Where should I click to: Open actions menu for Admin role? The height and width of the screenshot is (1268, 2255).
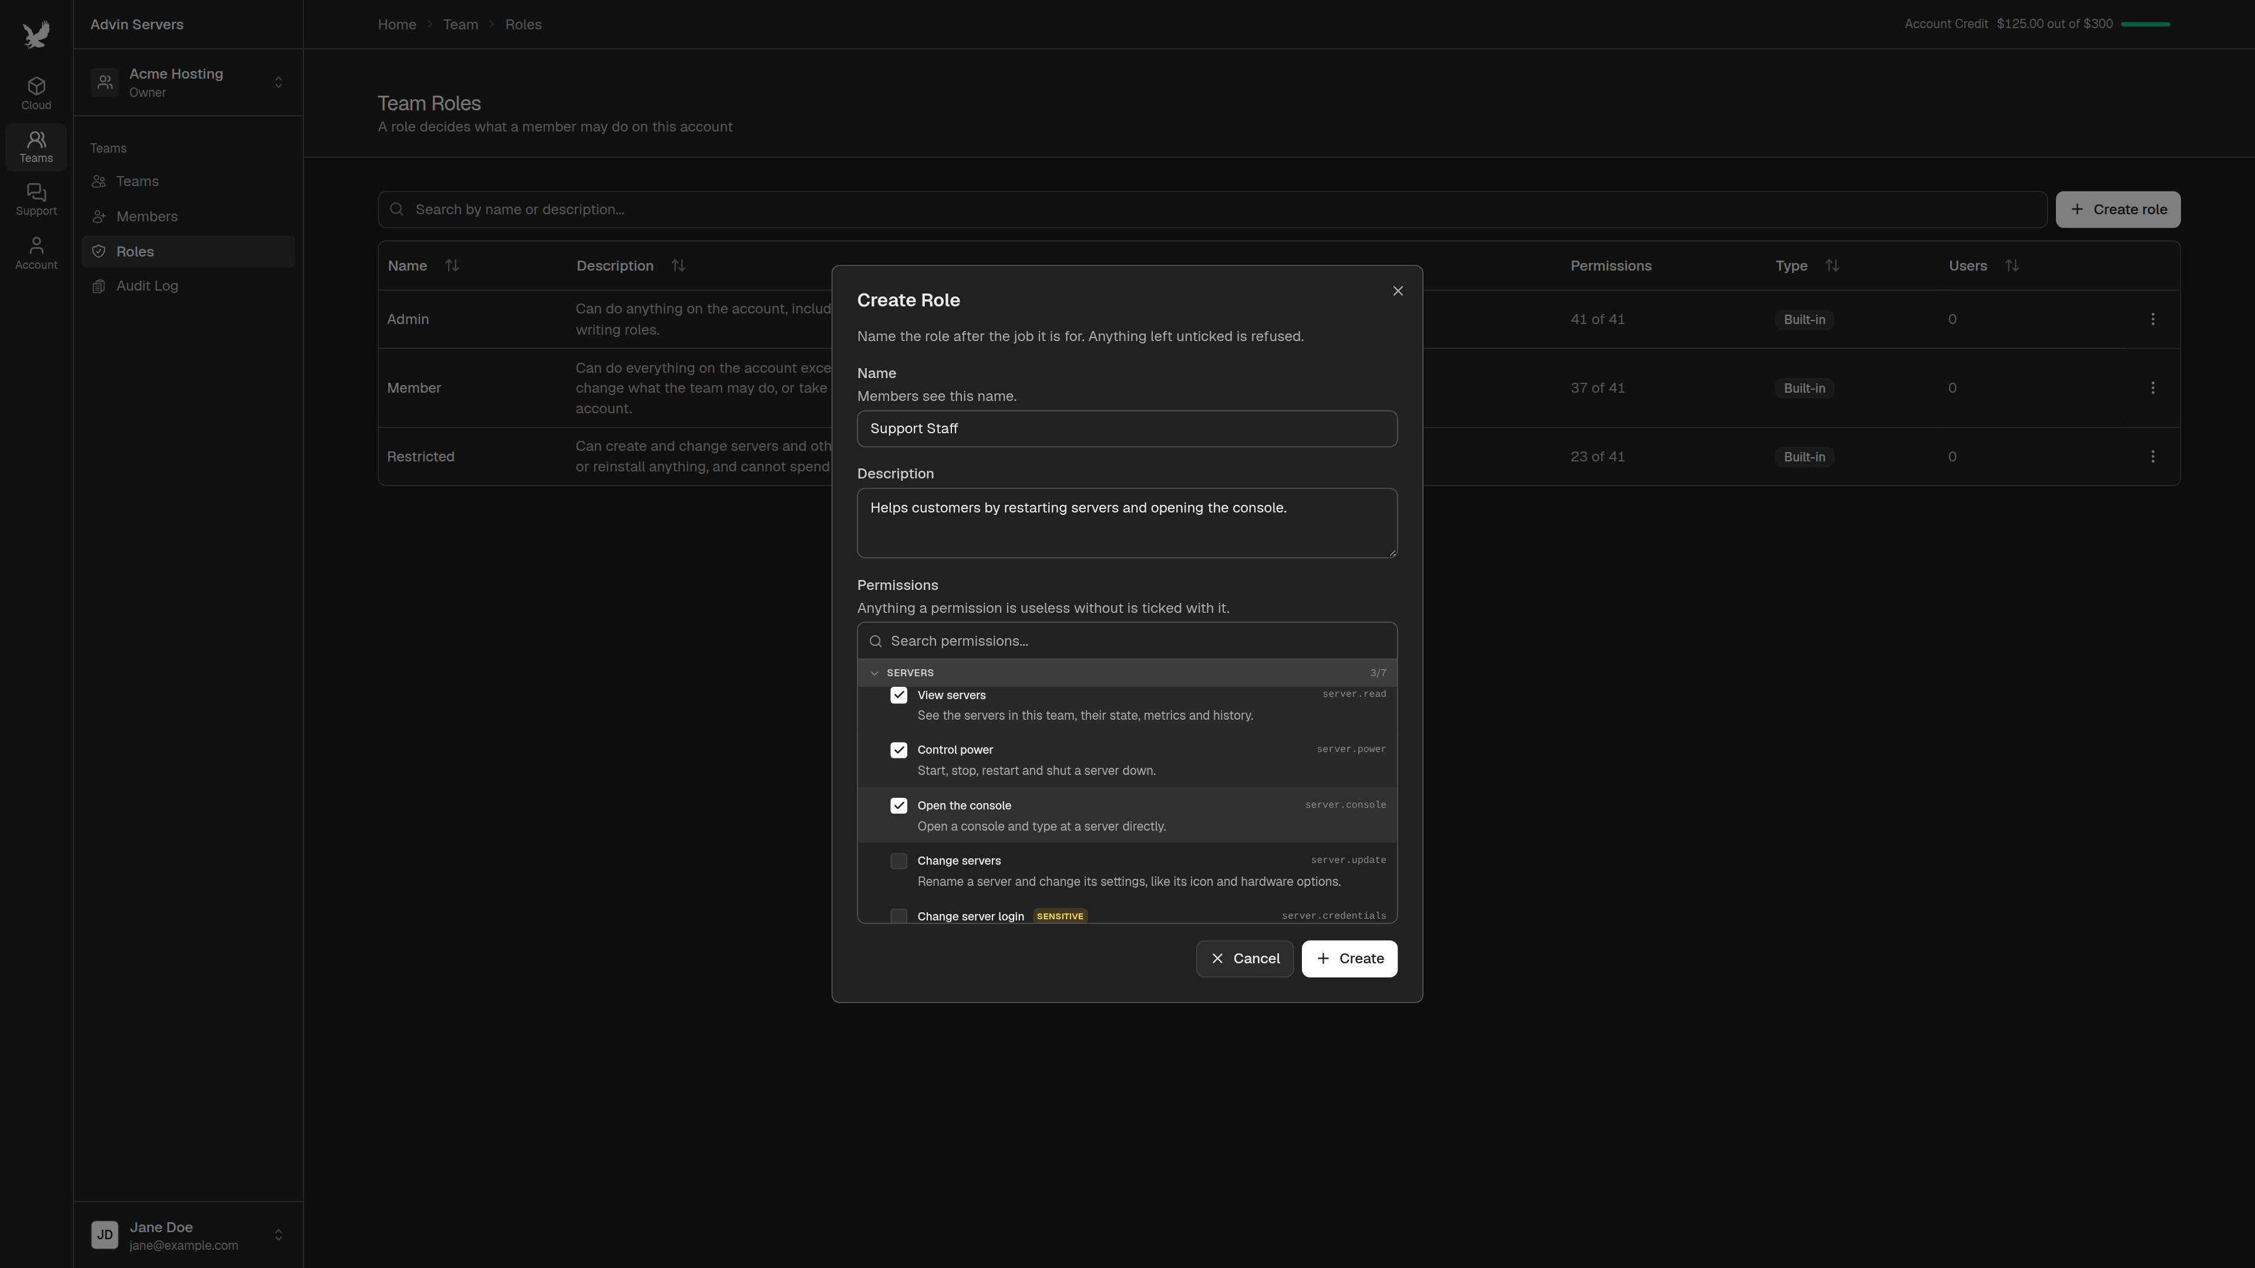point(2153,319)
